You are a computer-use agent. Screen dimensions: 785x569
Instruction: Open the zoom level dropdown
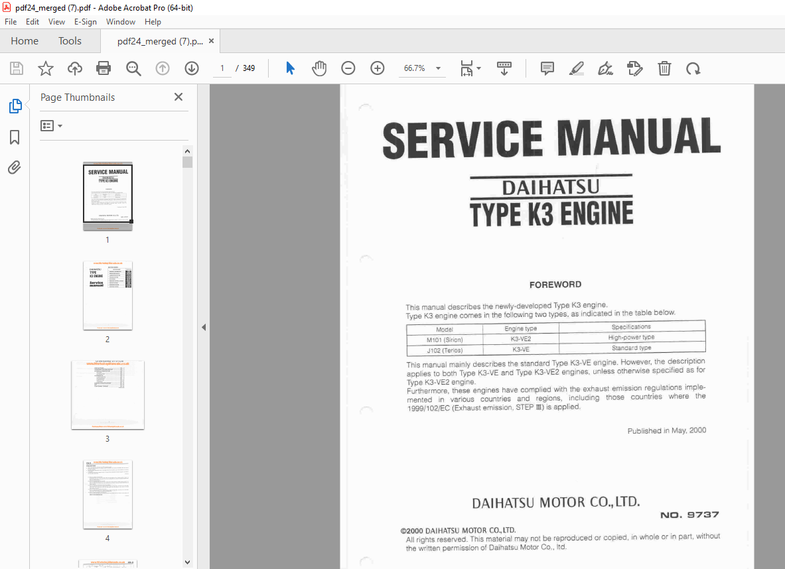click(x=439, y=68)
